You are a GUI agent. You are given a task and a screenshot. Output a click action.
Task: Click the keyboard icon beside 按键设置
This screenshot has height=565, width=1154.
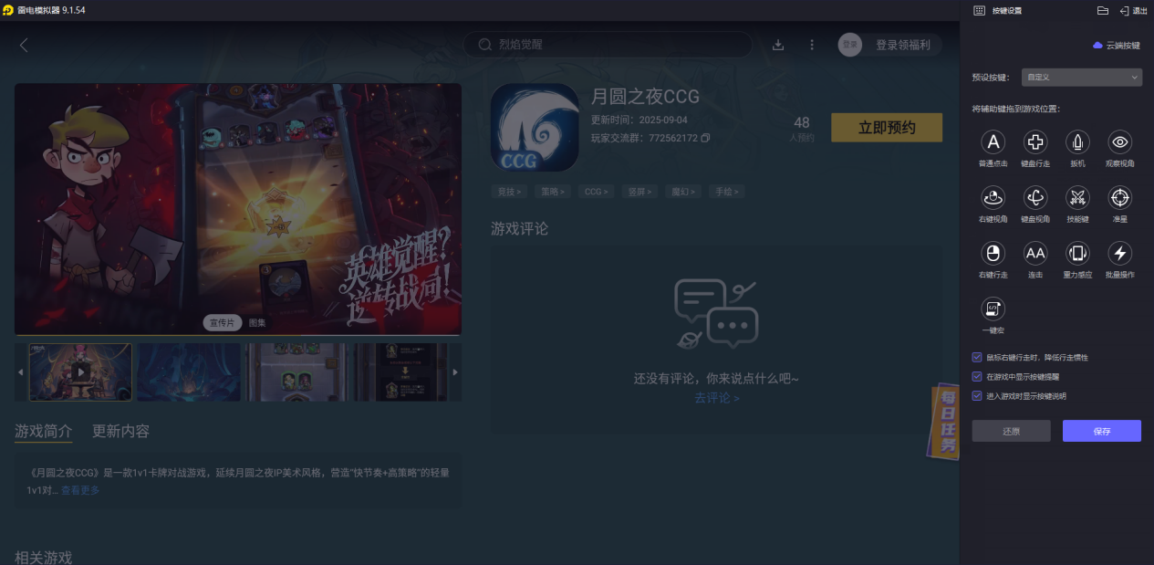pyautogui.click(x=979, y=10)
